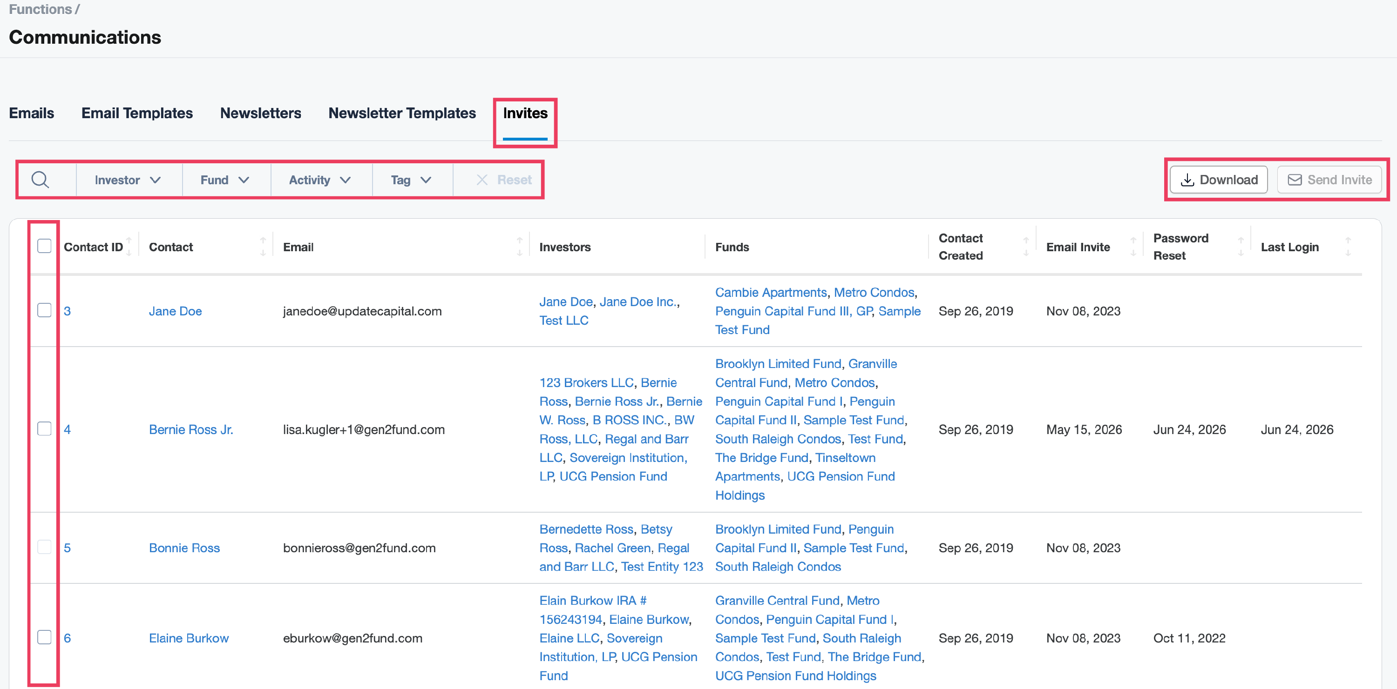This screenshot has height=689, width=1397.
Task: Open the Activity filter dropdown
Action: pos(321,180)
